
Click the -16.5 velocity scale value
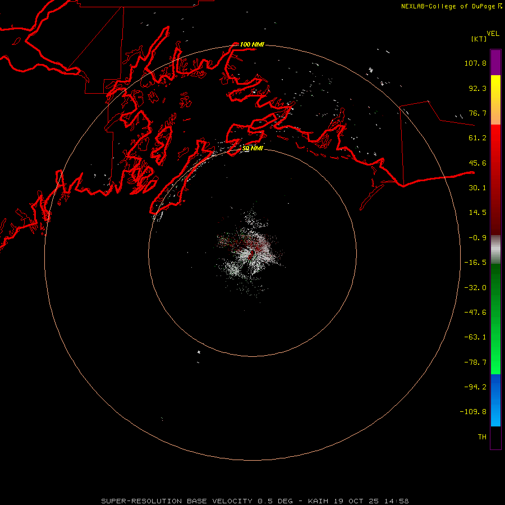pyautogui.click(x=475, y=263)
